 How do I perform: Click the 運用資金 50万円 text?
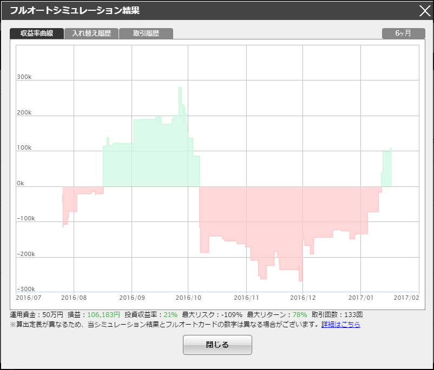[37, 315]
